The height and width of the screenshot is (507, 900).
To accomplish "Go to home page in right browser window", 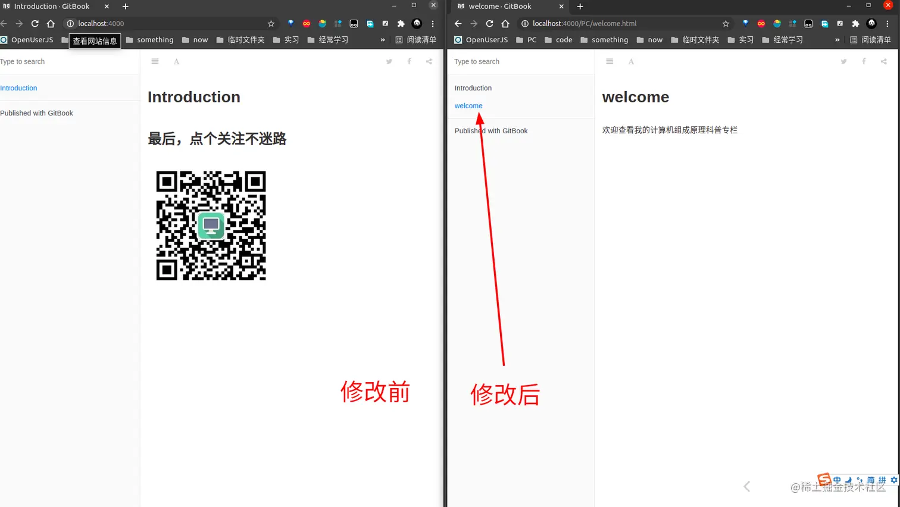I will click(x=505, y=24).
